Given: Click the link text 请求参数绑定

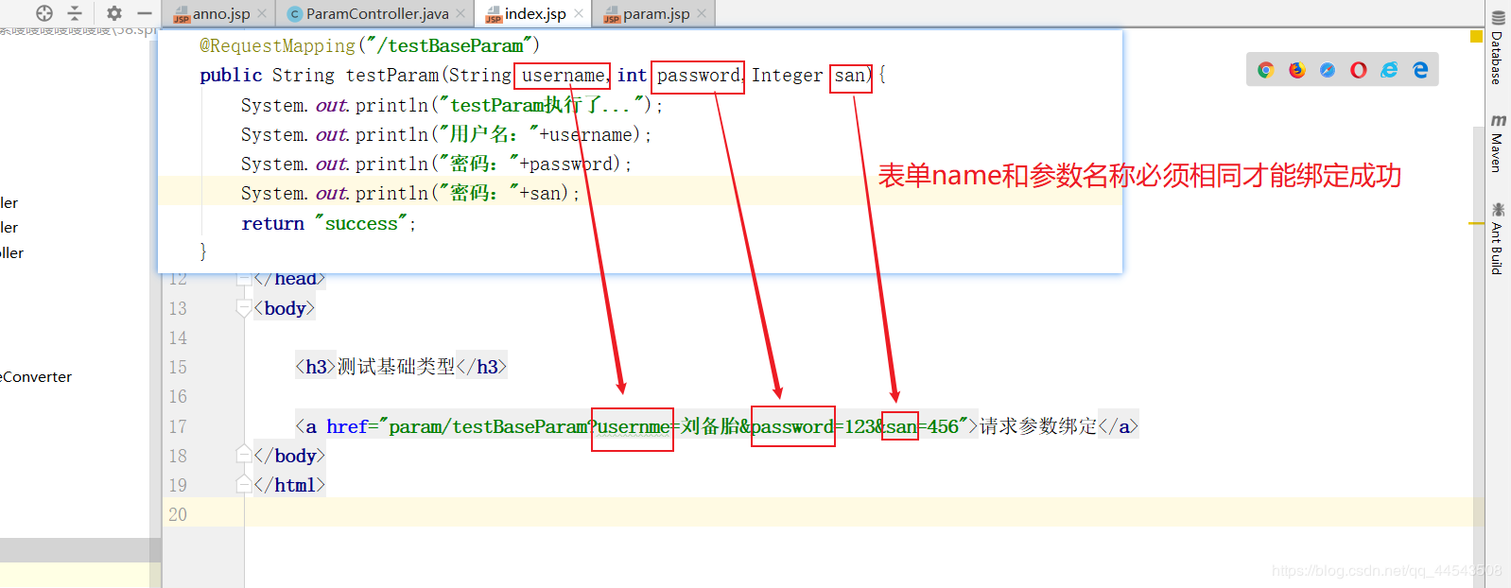Looking at the screenshot, I should (x=1038, y=426).
